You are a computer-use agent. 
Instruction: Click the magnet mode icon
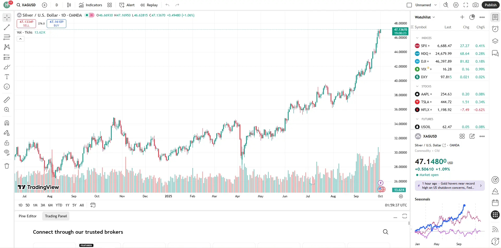[x=7, y=123]
